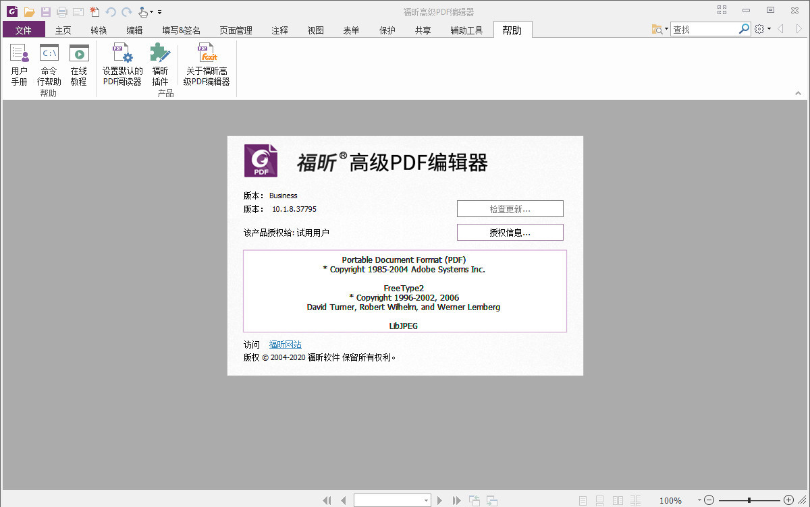Open the search settings gear dropdown
Viewport: 810px width, 507px height.
coord(762,29)
